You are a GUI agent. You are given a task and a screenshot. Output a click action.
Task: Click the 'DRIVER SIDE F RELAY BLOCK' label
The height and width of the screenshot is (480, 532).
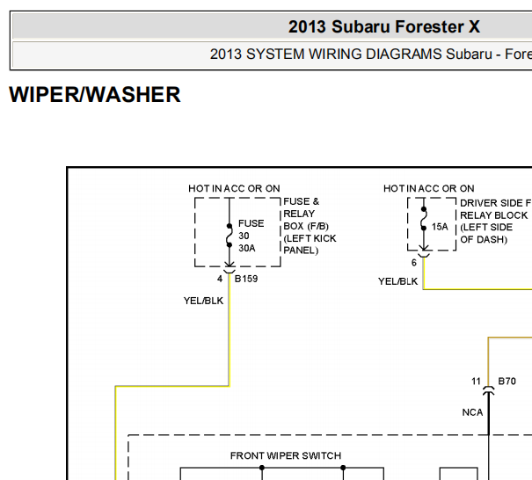(496, 222)
